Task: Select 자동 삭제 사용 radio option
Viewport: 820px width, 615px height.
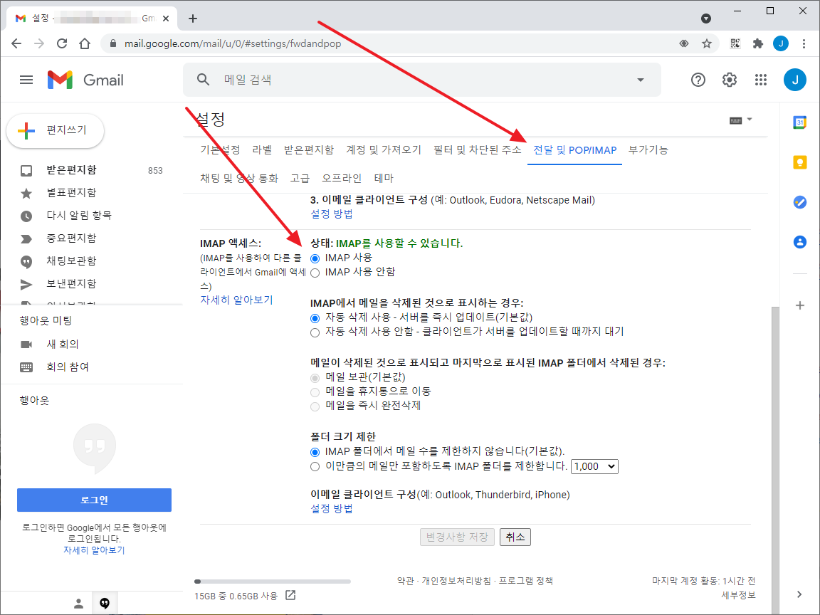Action: tap(315, 318)
